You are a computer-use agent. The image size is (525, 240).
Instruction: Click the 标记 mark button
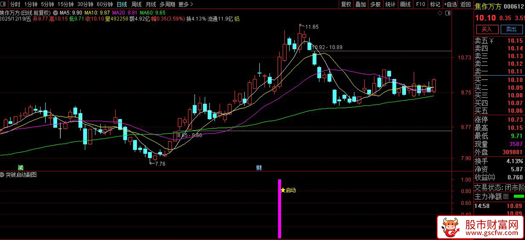pos(435,4)
